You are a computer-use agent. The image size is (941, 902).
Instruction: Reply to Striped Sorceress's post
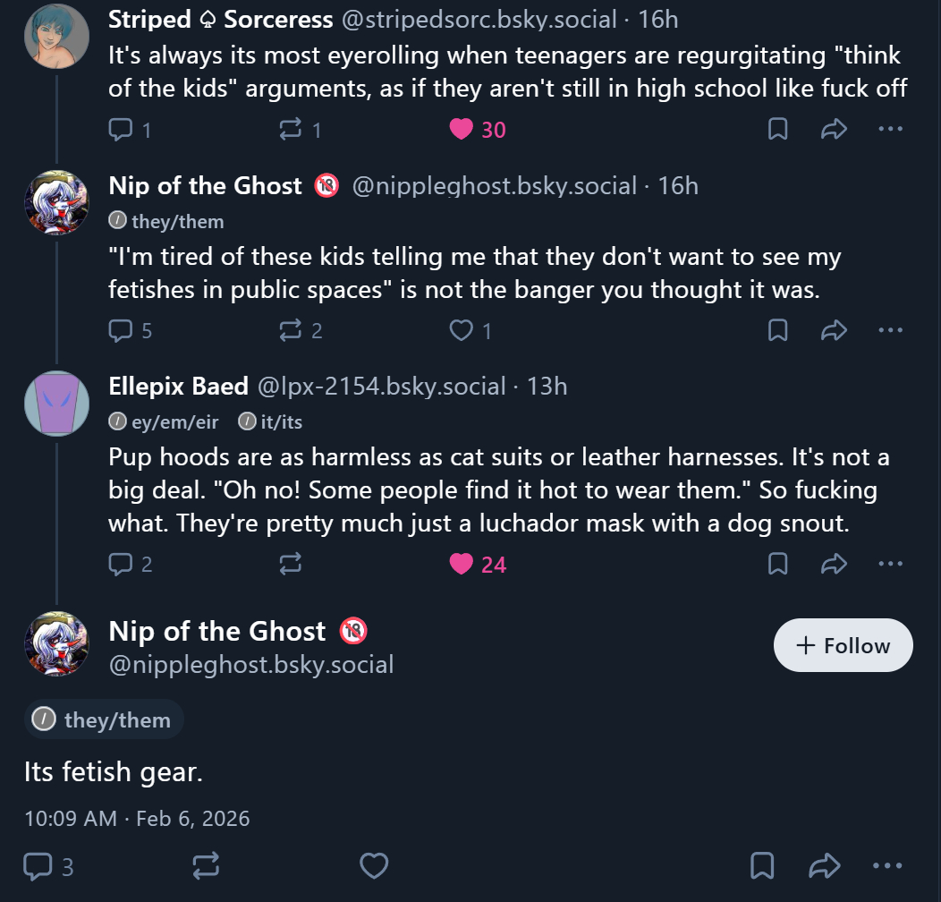coord(120,130)
